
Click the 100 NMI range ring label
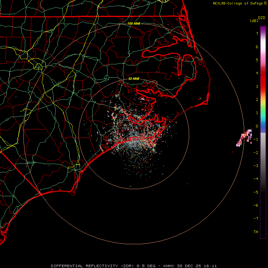point(134,24)
